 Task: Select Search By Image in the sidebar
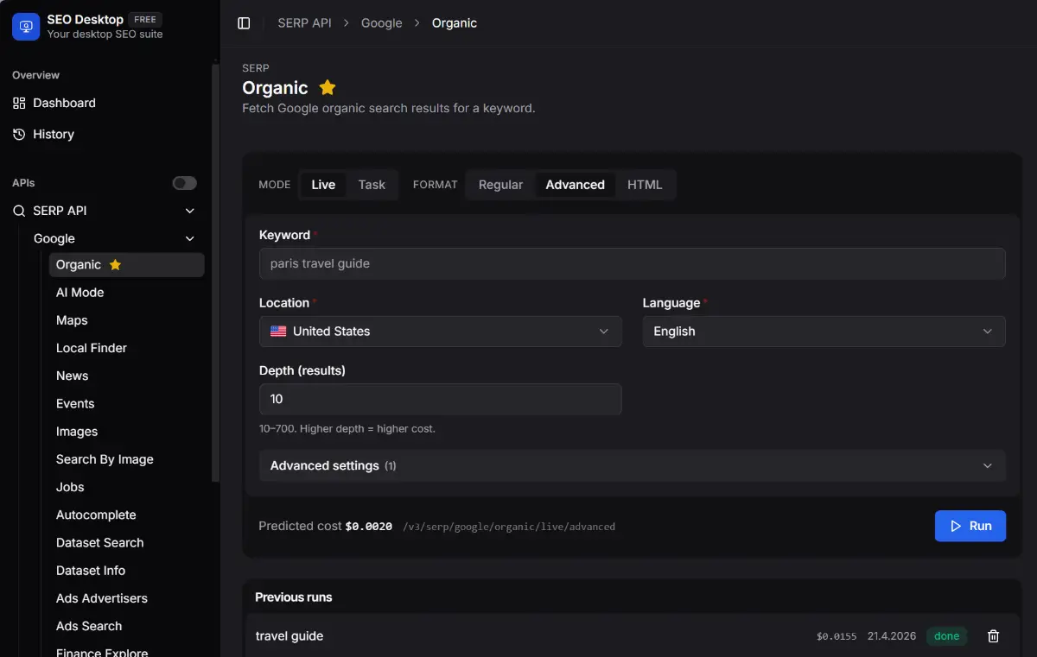click(x=126, y=459)
